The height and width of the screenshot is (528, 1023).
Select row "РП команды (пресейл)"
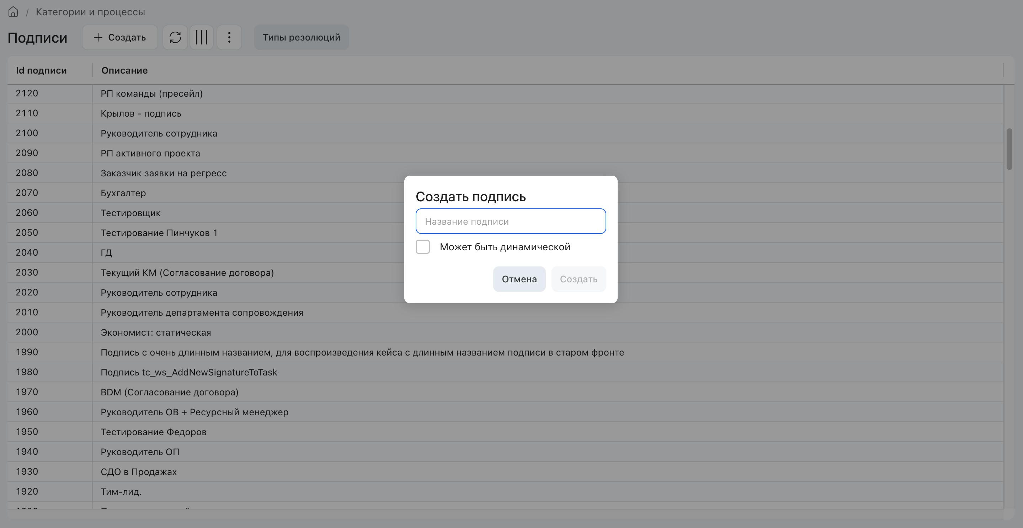(x=505, y=93)
